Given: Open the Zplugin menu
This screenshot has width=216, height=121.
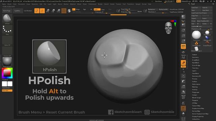Looking at the screenshot, I should pyautogui.click(x=138, y=4).
